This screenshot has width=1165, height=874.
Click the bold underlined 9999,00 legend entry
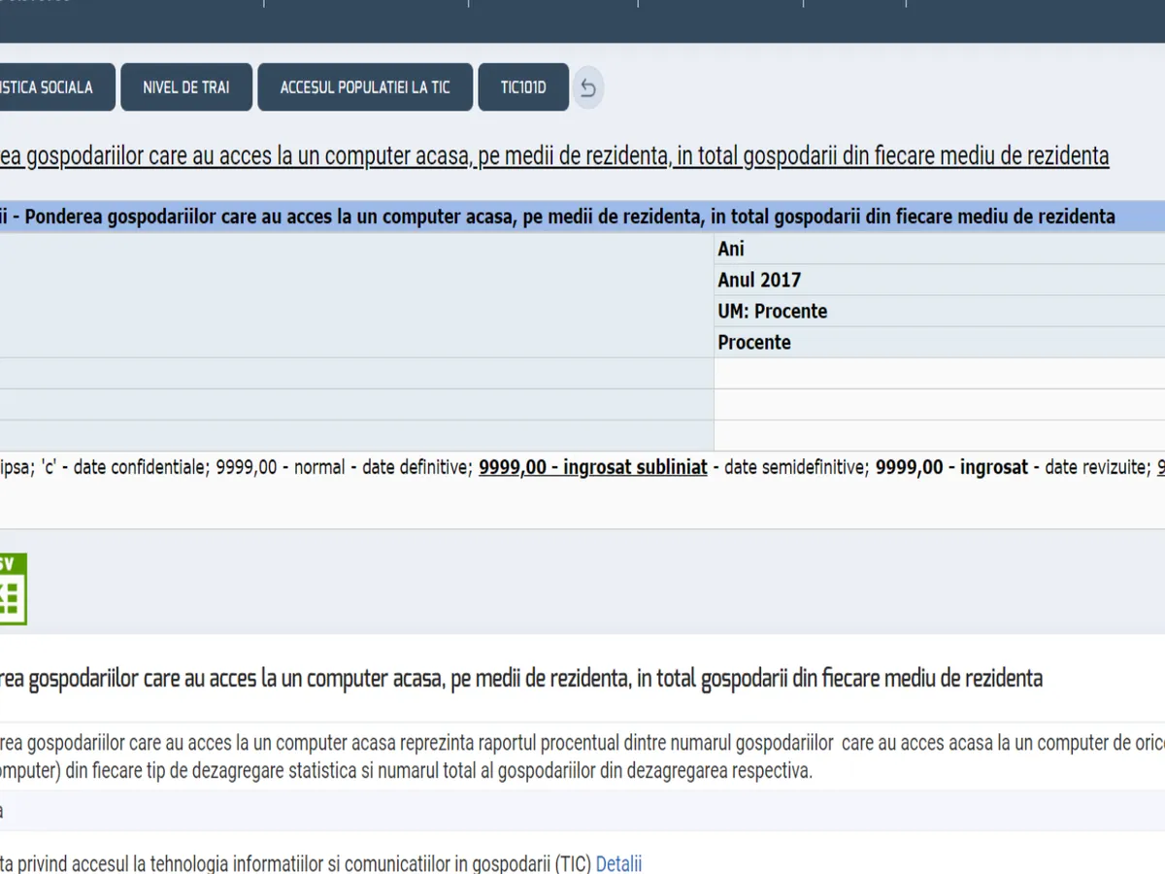592,467
